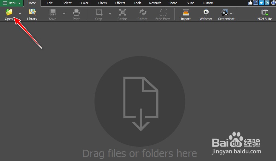Expand the Open dropdown arrow
Image resolution: width=276 pixels, height=161 pixels.
click(x=20, y=14)
